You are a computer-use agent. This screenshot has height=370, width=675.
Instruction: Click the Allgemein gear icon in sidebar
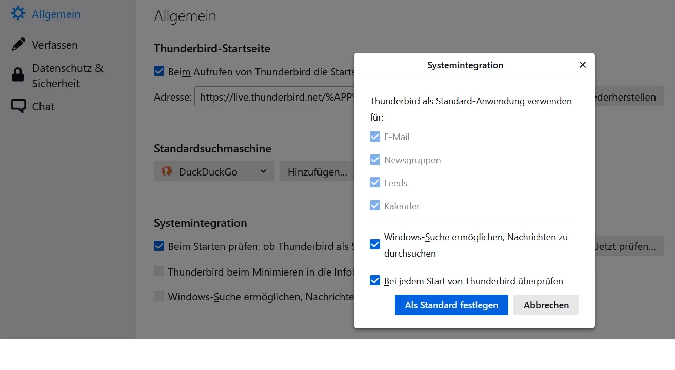click(x=18, y=14)
